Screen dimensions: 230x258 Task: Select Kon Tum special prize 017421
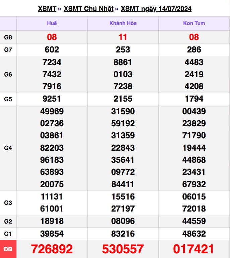194,249
